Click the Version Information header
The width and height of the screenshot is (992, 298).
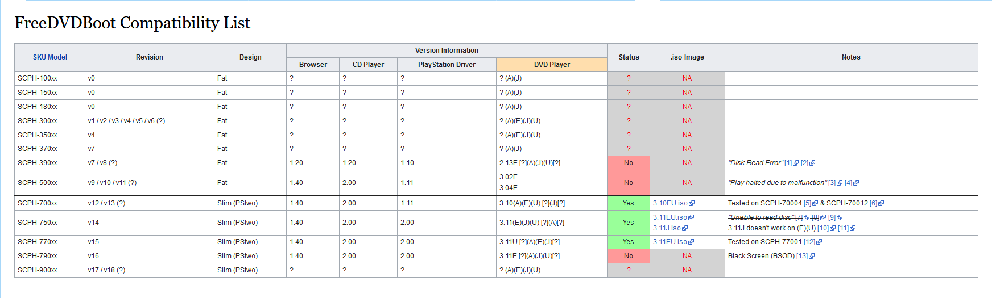447,51
